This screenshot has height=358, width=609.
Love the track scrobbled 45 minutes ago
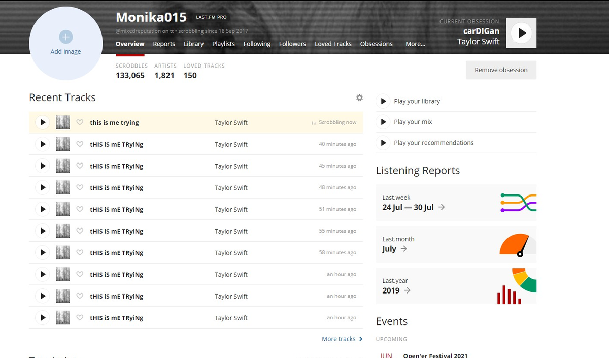[80, 166]
